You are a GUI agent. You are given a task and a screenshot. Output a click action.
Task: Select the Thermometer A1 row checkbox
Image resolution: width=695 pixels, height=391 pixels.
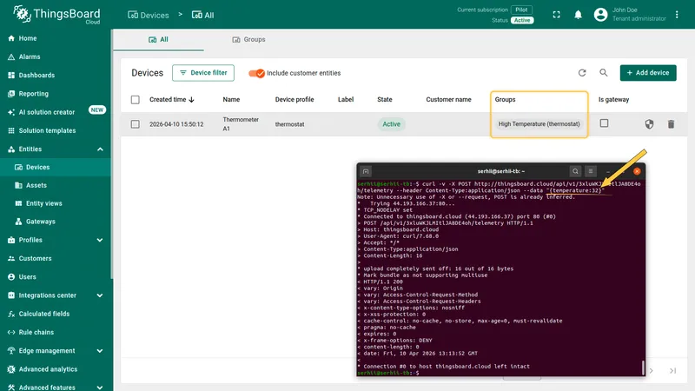click(x=136, y=124)
